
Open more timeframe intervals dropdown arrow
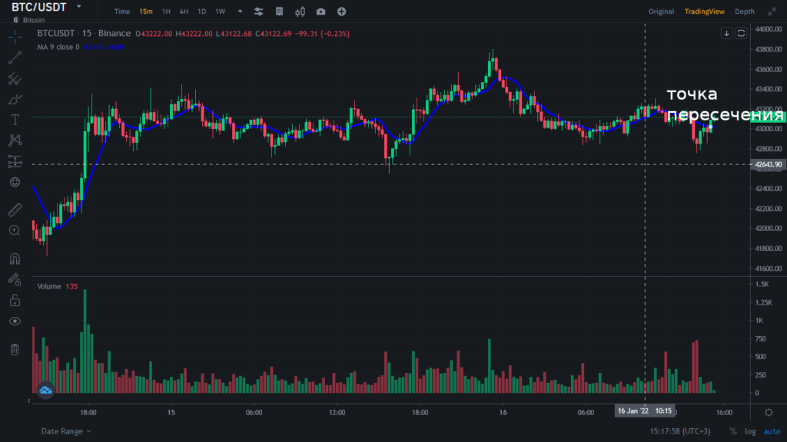240,12
